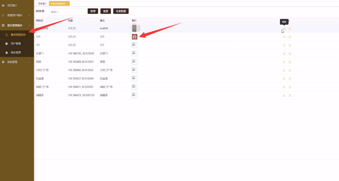The height and width of the screenshot is (181, 339).
Task: Click the 重置 button
Action: (x=105, y=11)
